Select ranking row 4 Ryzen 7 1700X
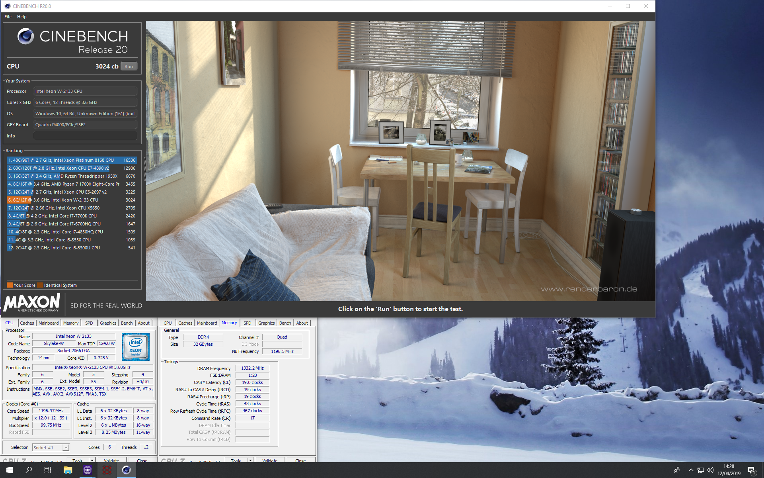The image size is (764, 478). 72,184
